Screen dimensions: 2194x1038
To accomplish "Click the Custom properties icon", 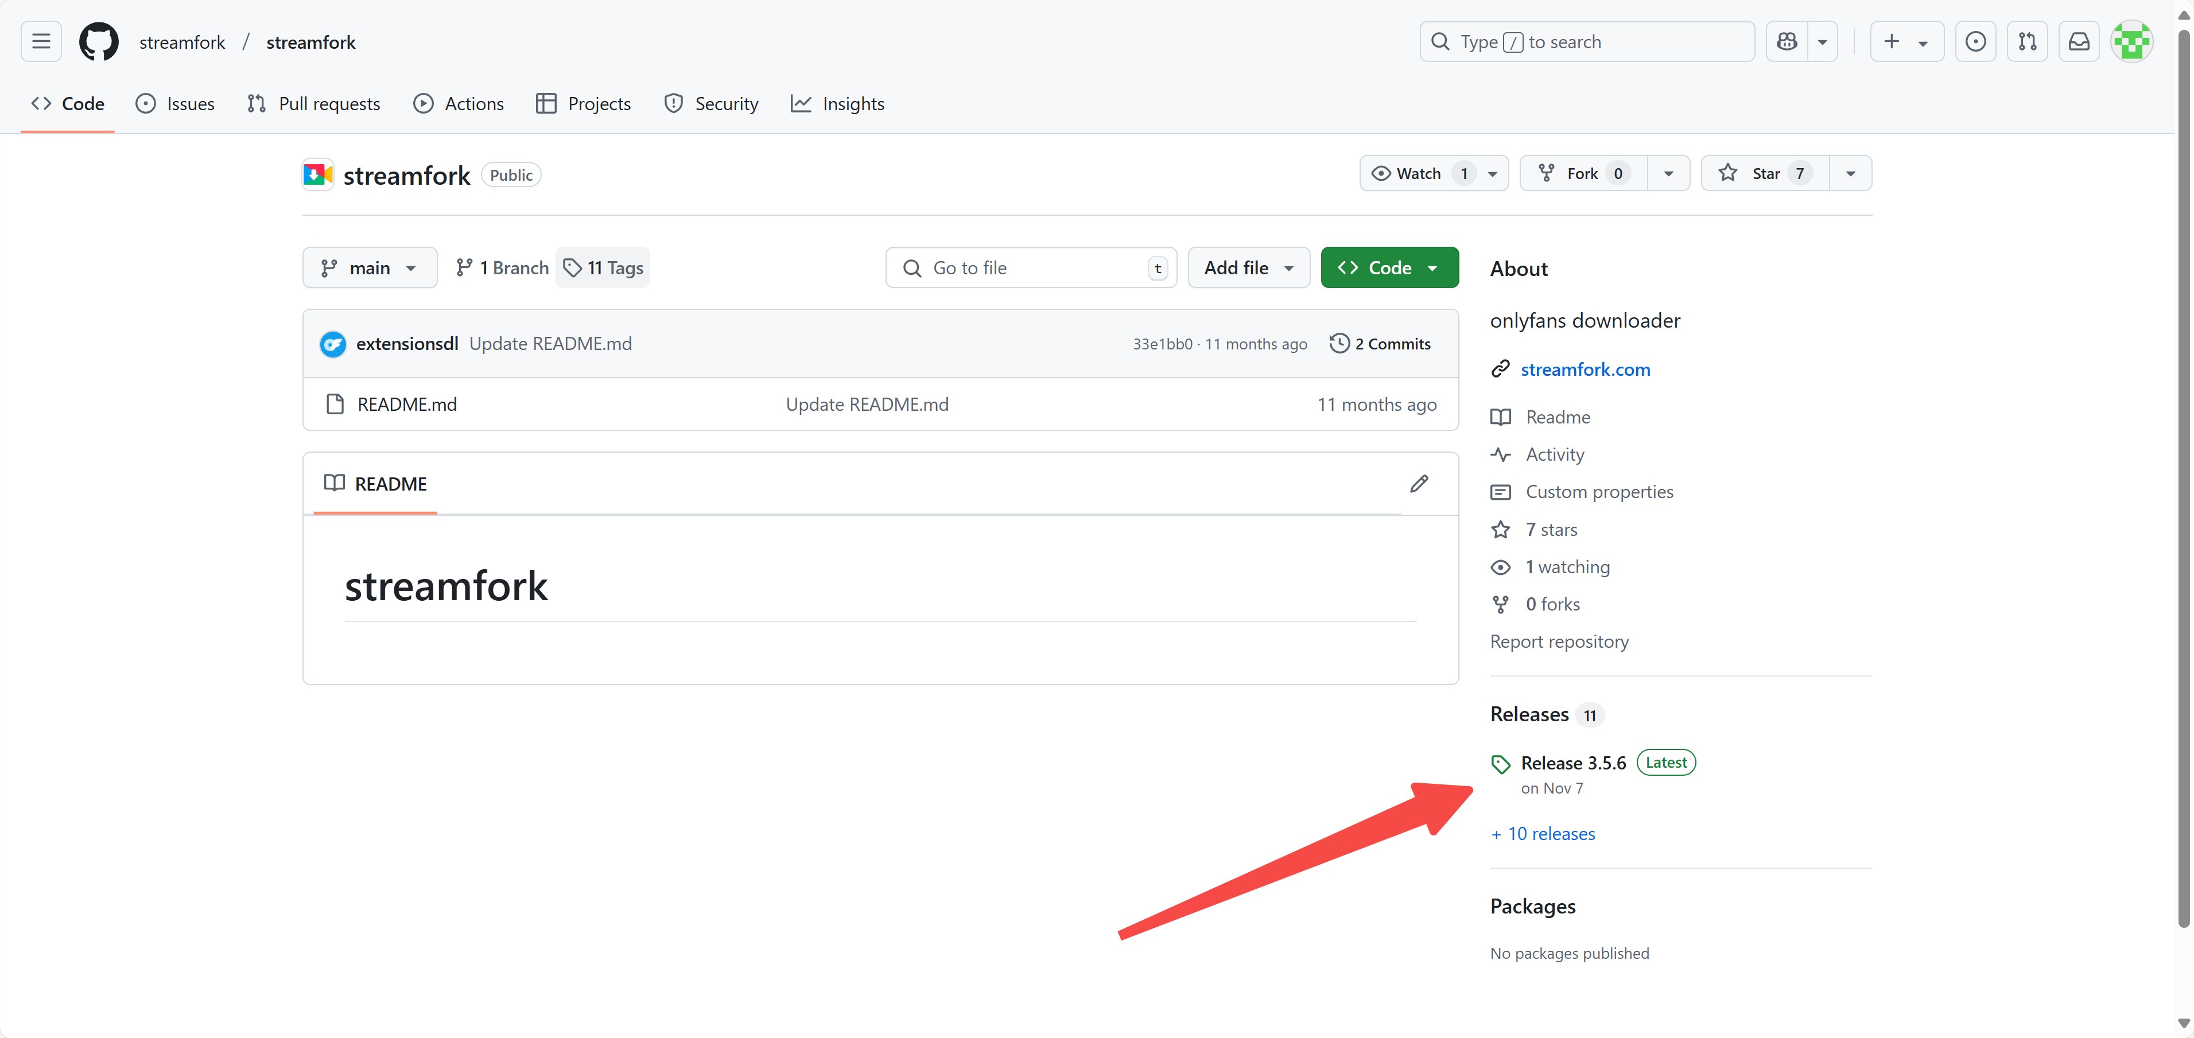I will pos(1501,492).
